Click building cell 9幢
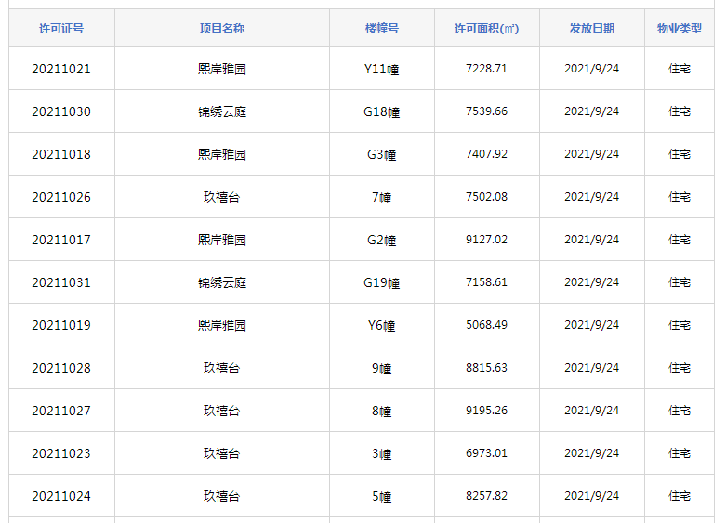 (382, 368)
